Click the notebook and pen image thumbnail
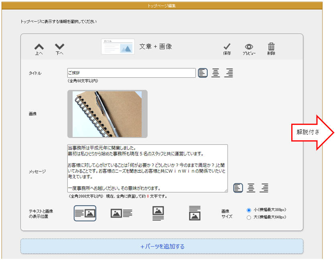The height and width of the screenshot is (262, 335). (107, 114)
